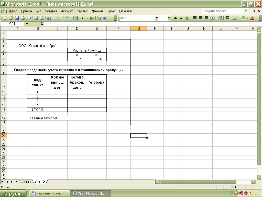
Task: Click the пуск Start button
Action: point(13,194)
